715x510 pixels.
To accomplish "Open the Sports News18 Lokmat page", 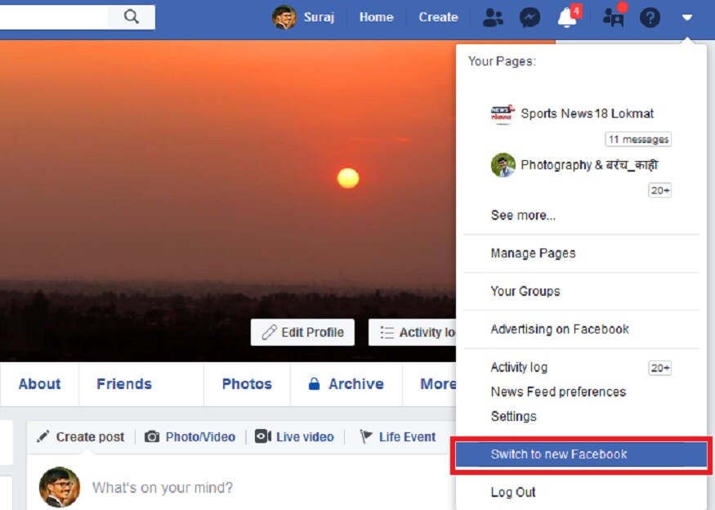I will point(587,114).
